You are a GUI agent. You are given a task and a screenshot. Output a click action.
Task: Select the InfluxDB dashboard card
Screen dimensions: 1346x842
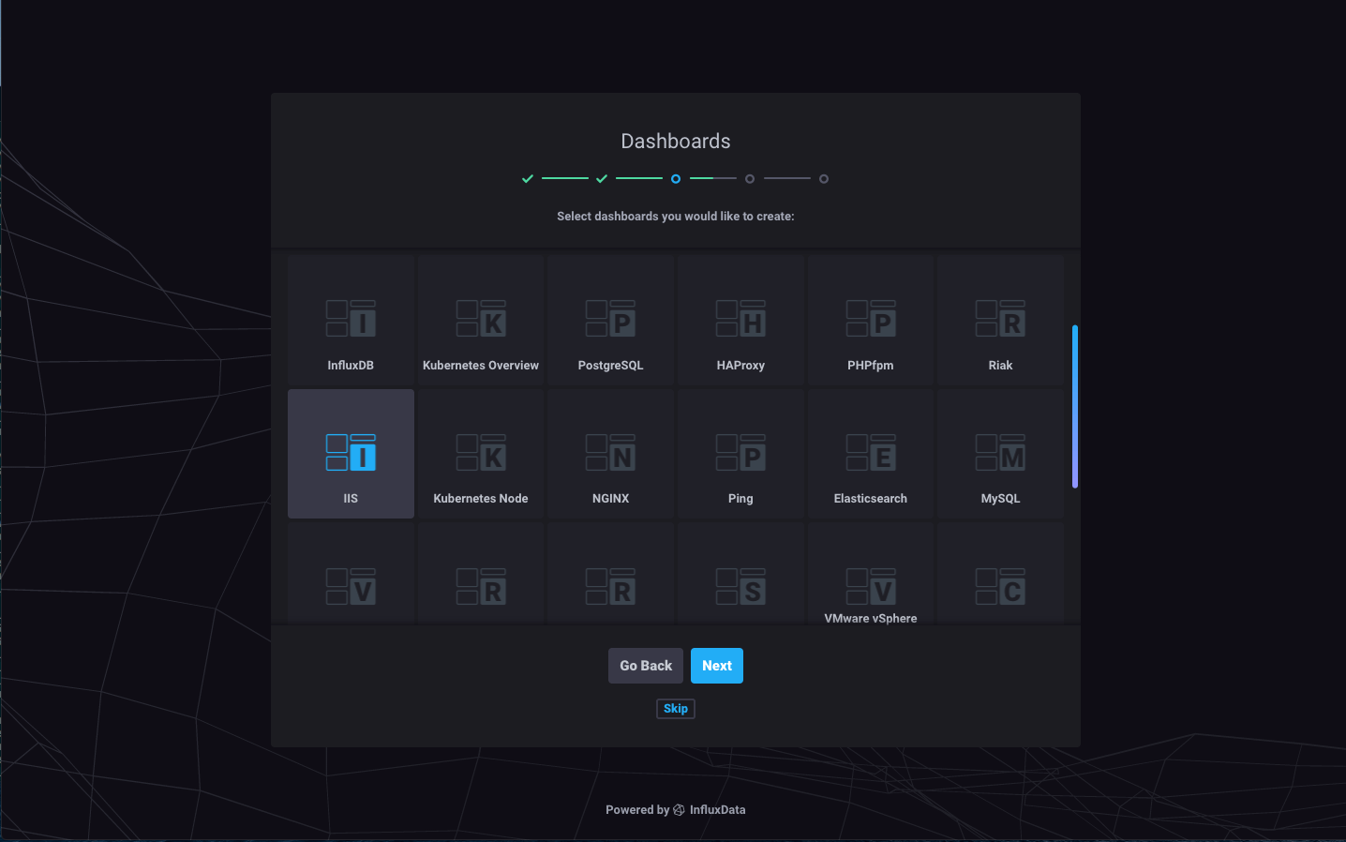[351, 320]
